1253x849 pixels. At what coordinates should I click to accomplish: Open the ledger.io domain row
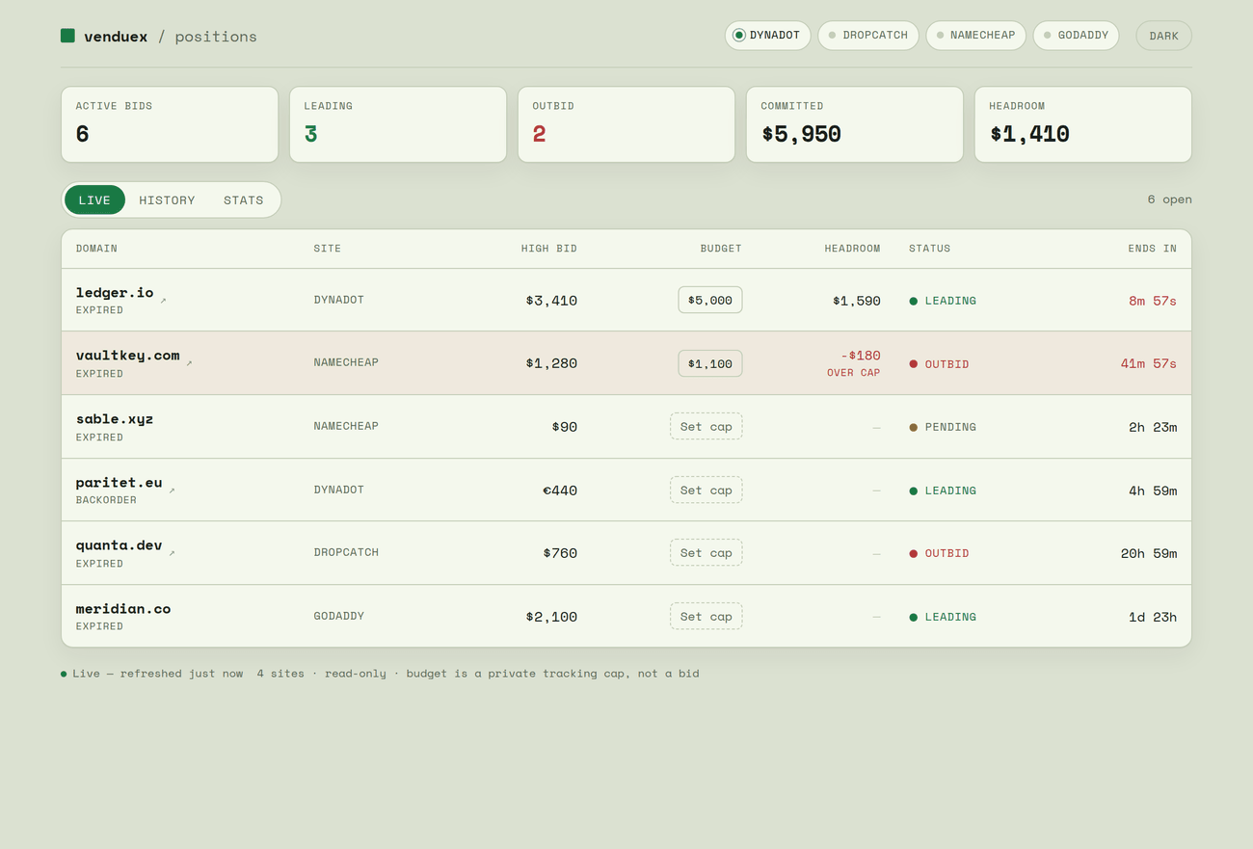[x=626, y=300]
